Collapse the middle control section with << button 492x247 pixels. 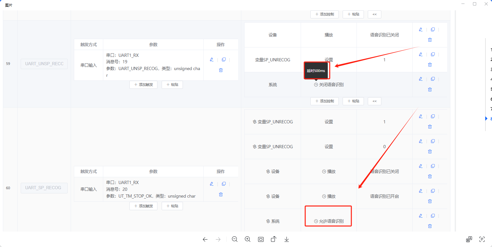click(374, 101)
